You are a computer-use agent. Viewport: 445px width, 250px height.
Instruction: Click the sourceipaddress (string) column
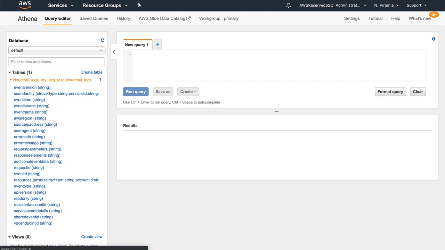click(35, 125)
